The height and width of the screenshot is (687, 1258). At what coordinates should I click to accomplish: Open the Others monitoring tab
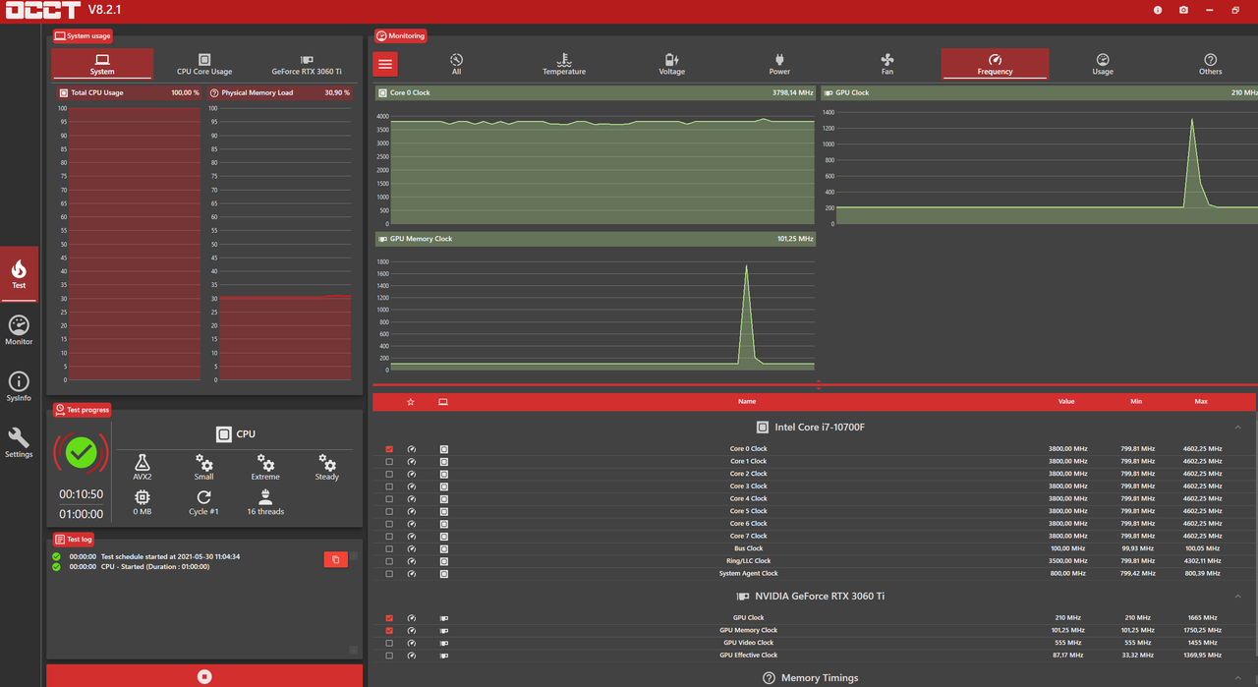coord(1211,64)
